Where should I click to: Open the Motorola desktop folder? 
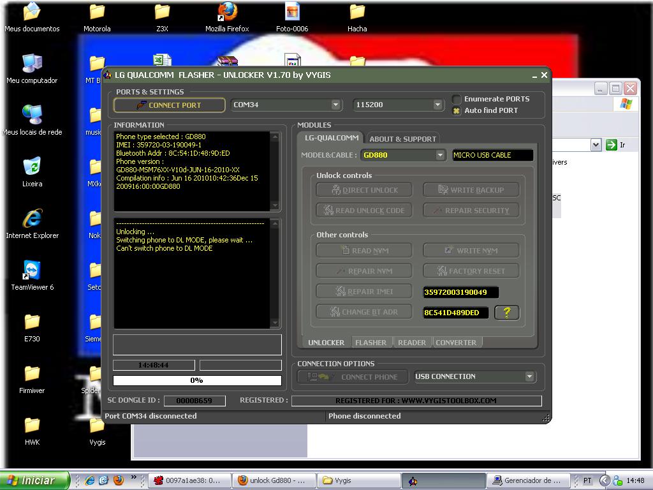[97, 17]
